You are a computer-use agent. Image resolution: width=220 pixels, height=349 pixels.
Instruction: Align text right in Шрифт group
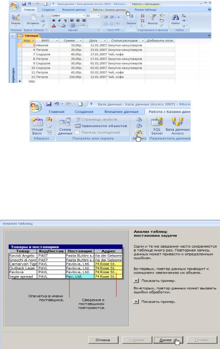tap(84, 21)
